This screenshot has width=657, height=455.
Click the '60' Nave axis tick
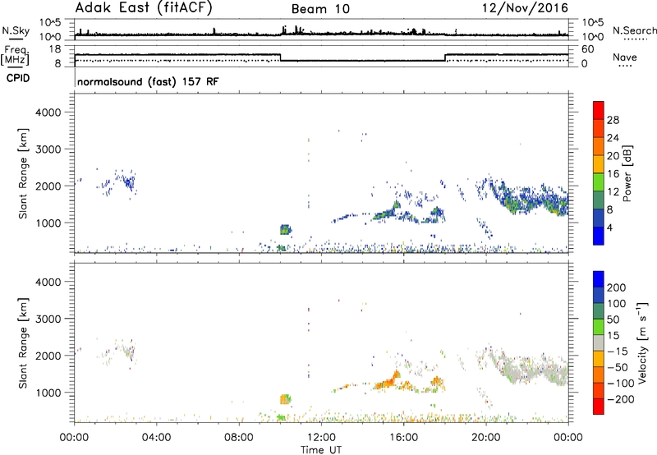588,49
